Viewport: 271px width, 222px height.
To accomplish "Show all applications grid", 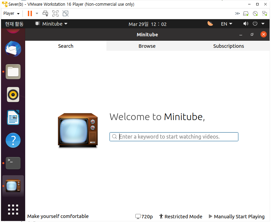I will 13,210.
